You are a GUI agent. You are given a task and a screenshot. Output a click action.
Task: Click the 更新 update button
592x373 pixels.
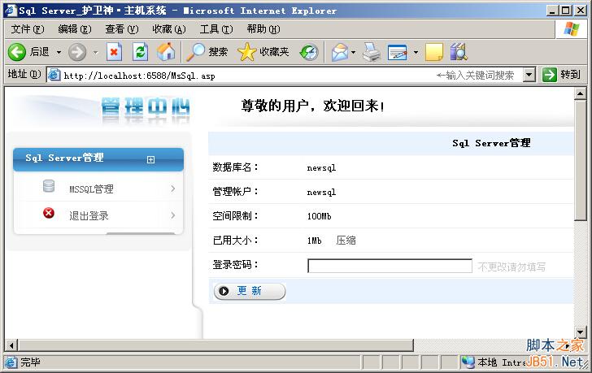pos(250,291)
